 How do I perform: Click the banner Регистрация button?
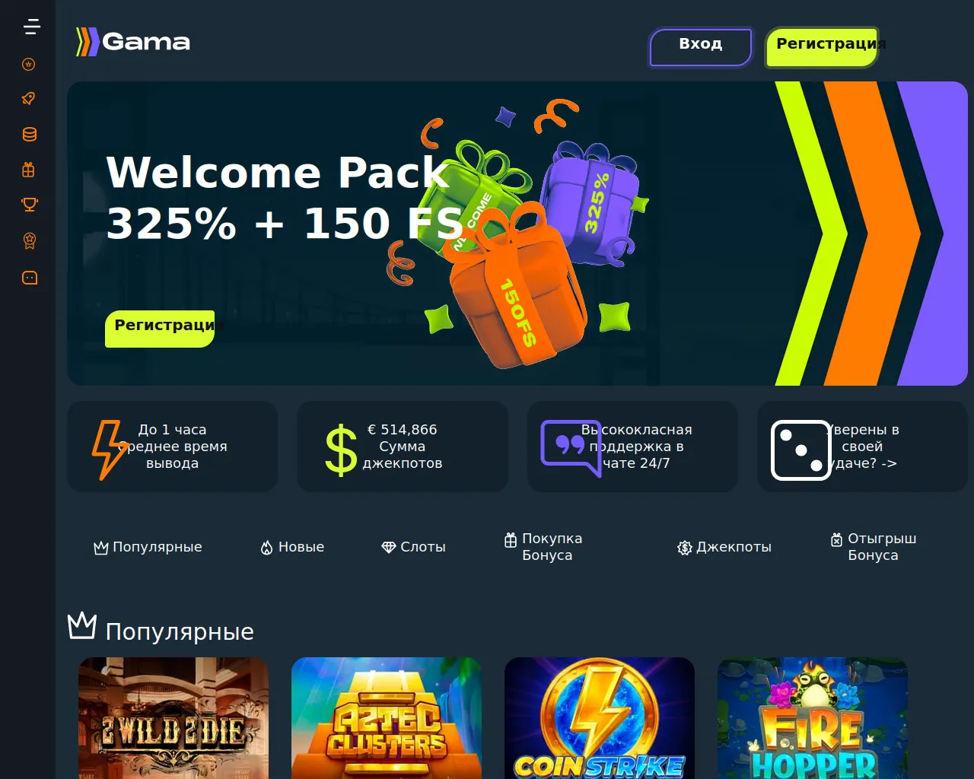click(x=160, y=329)
